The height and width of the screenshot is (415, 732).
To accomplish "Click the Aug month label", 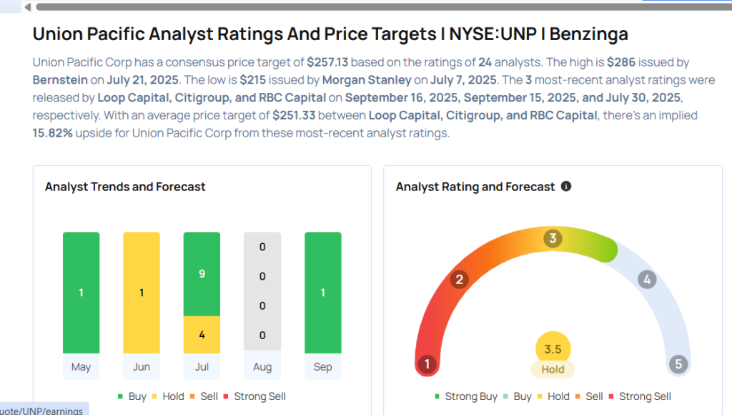I will click(262, 367).
